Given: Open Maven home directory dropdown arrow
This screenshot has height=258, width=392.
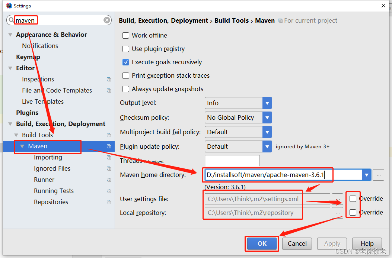Looking at the screenshot, I should click(x=367, y=175).
